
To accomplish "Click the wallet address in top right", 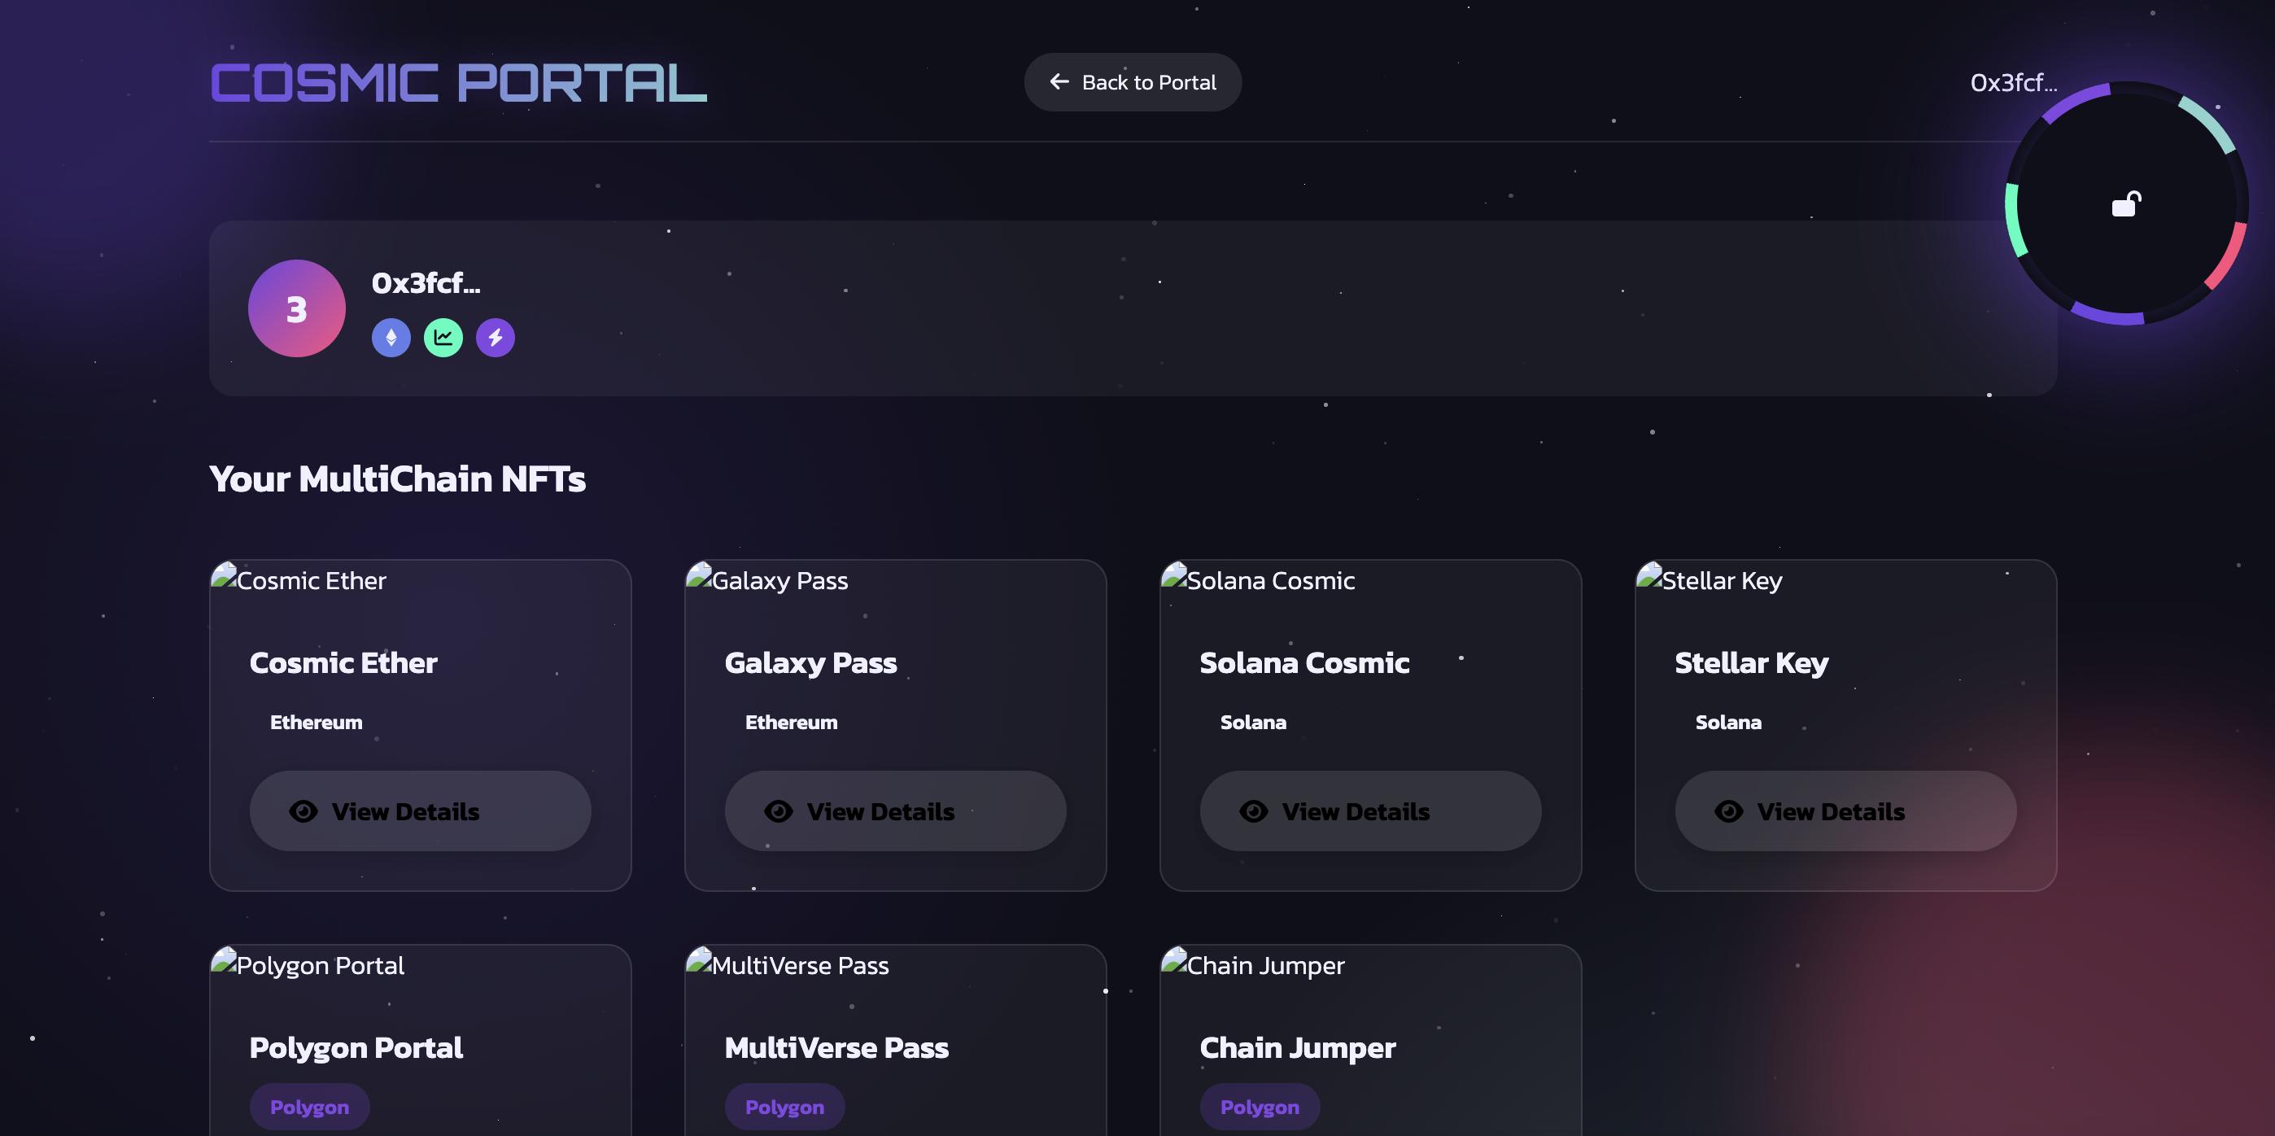I will (x=2013, y=82).
